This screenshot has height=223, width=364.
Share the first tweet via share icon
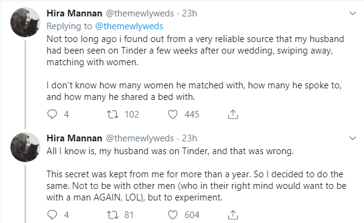pyautogui.click(x=233, y=114)
